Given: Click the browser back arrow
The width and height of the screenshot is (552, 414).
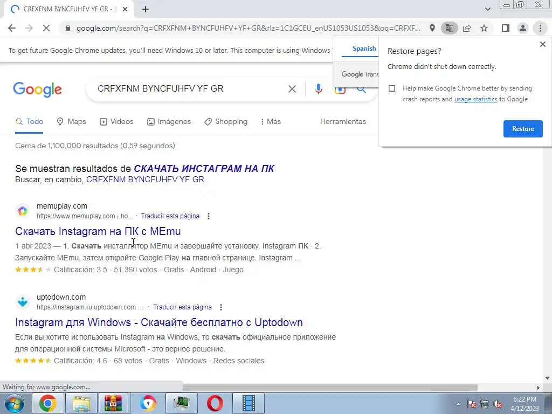Looking at the screenshot, I should (x=12, y=28).
